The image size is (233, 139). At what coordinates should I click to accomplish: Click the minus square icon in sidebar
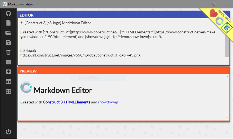pyautogui.click(x=8, y=62)
